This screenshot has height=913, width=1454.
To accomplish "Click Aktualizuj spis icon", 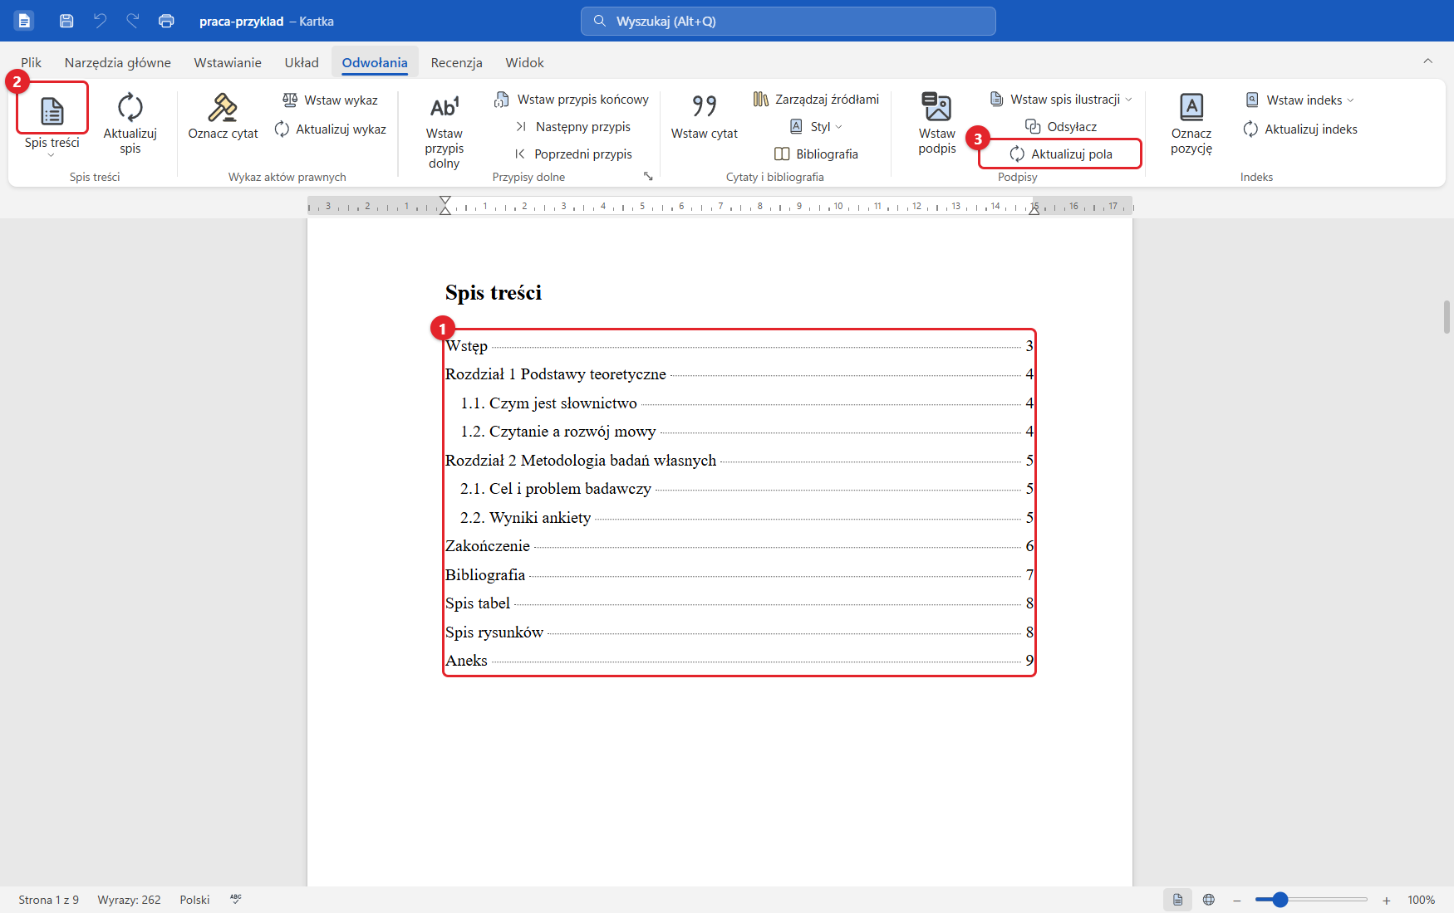I will (x=130, y=107).
